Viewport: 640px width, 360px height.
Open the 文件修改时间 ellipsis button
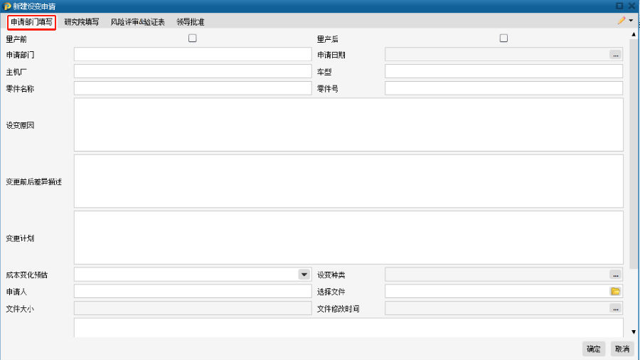pos(616,309)
